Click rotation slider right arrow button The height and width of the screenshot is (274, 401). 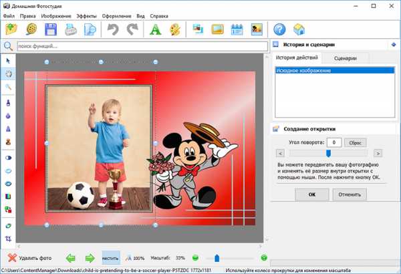click(x=378, y=153)
